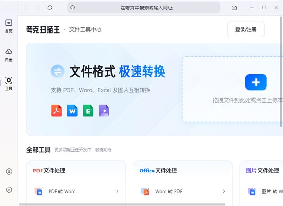
Task: Click the red PDF file icon
Action: [57, 111]
